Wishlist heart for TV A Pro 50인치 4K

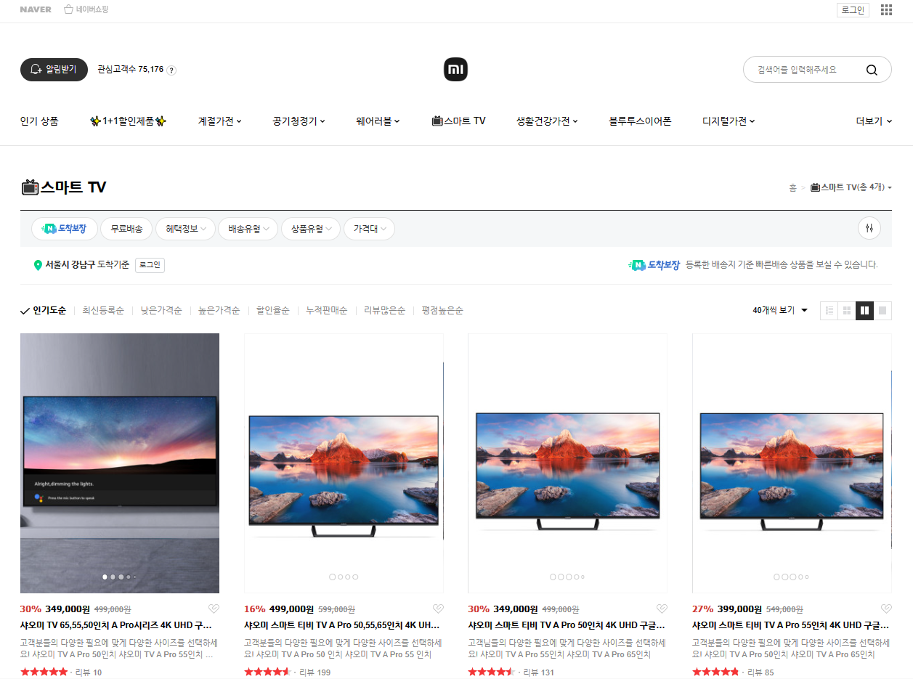[x=662, y=609]
